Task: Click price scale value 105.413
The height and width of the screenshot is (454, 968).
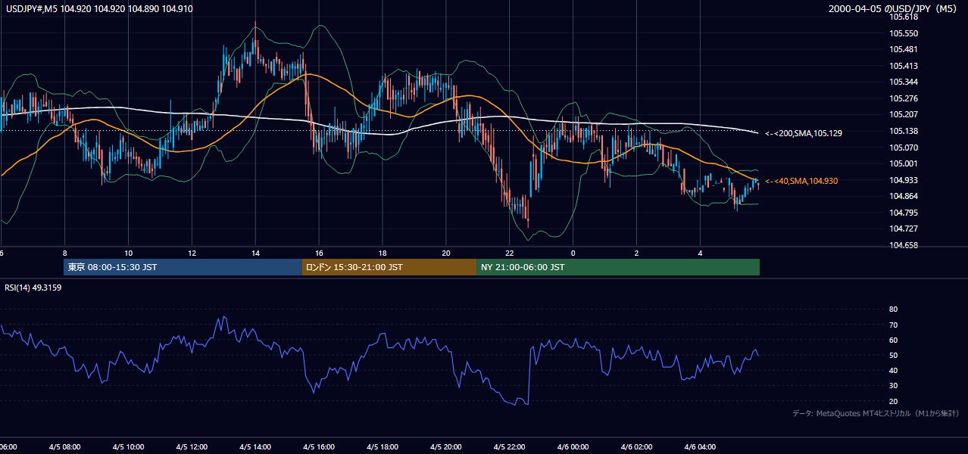Action: 903,66
